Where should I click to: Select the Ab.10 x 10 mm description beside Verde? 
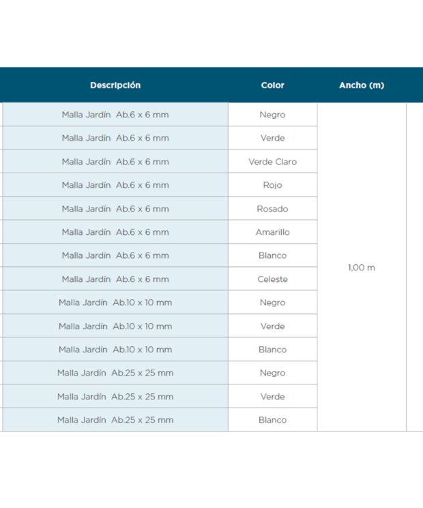(x=115, y=326)
